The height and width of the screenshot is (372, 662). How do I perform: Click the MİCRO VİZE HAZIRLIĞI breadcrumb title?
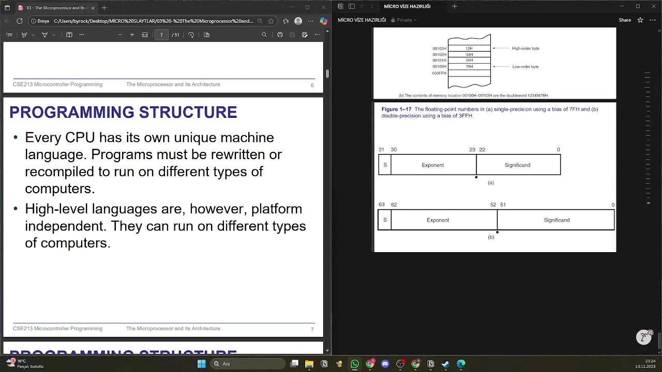(362, 20)
